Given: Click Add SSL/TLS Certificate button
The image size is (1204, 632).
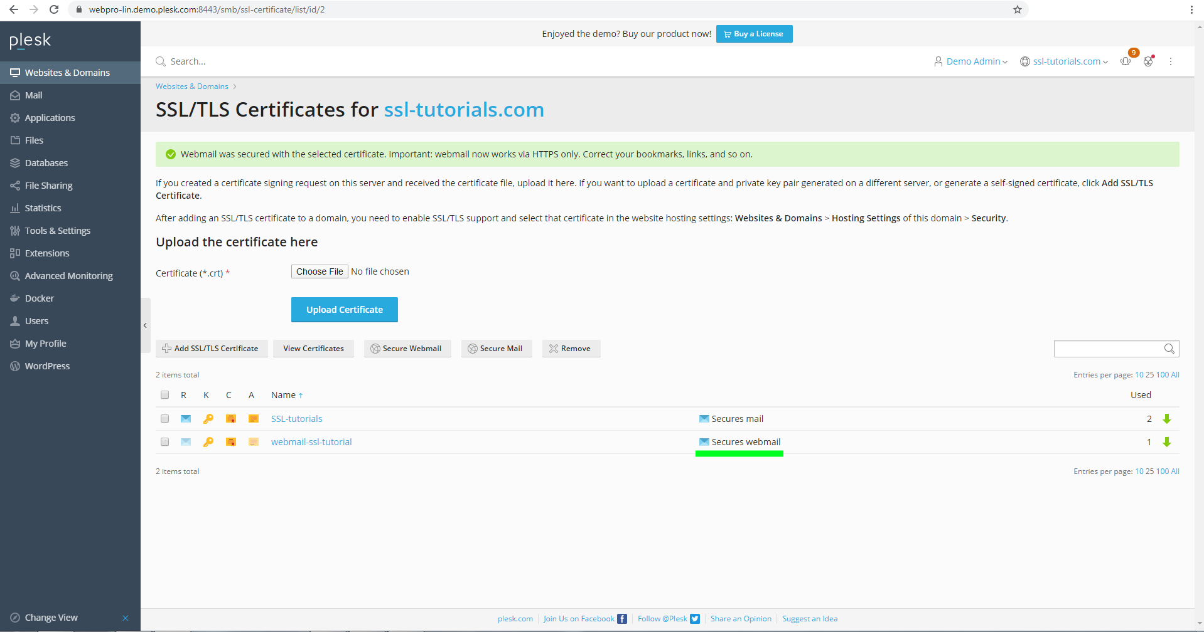Looking at the screenshot, I should coord(212,349).
